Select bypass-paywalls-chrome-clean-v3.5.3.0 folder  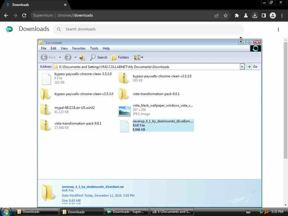pos(77,94)
